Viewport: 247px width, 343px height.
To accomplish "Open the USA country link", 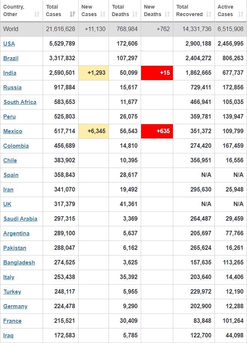I will coord(9,43).
